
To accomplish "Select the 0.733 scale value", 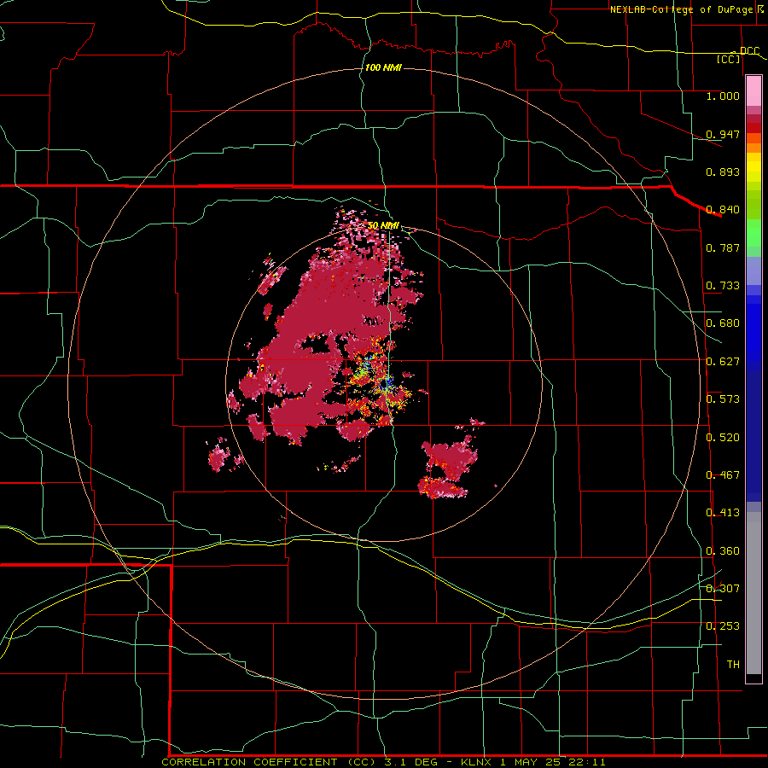I will point(723,286).
